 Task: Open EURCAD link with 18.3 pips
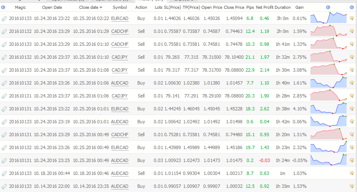tap(120, 109)
